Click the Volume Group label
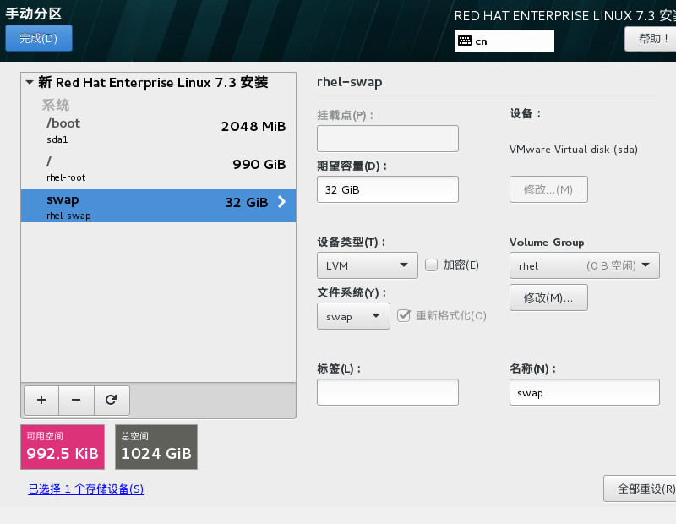Image resolution: width=676 pixels, height=524 pixels. tap(547, 243)
